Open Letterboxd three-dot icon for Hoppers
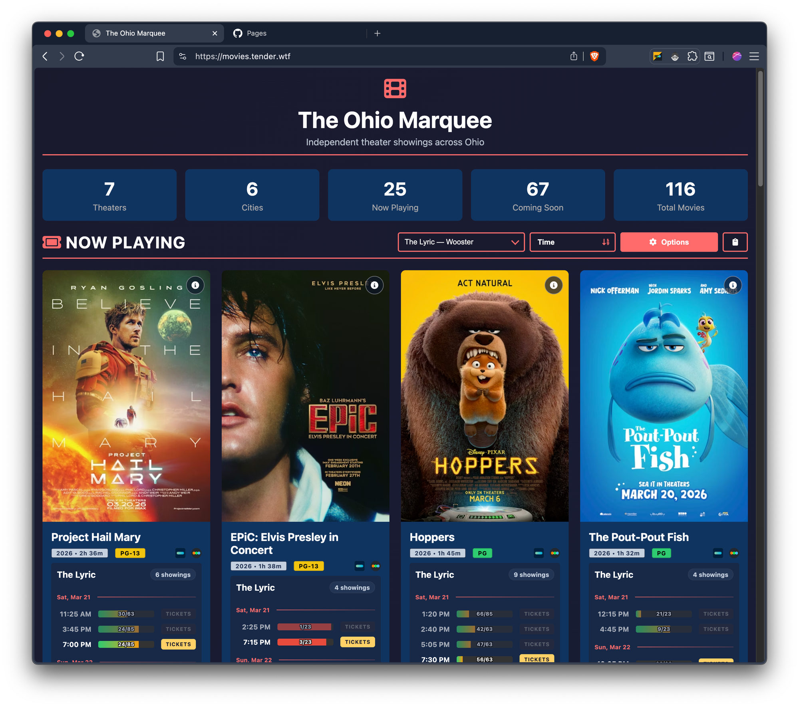Viewport: 799px width, 707px height. (x=555, y=553)
